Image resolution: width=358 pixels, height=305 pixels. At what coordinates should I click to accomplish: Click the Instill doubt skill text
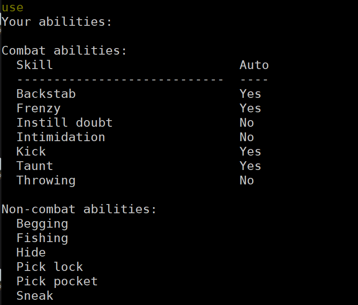pos(64,123)
